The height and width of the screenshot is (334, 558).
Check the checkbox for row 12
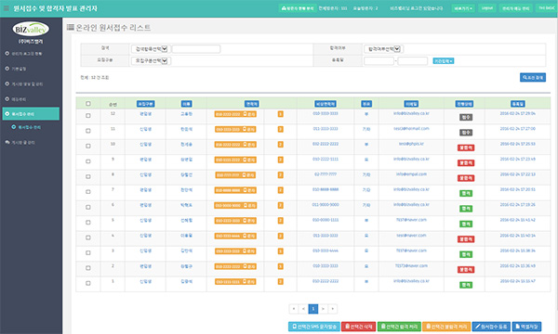click(x=88, y=116)
